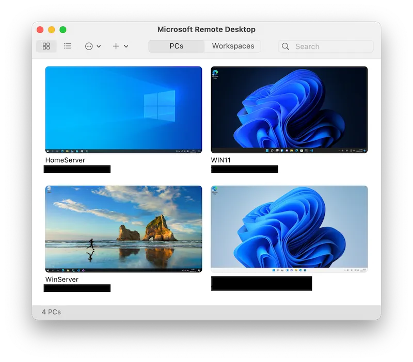This screenshot has height=362, width=413.
Task: Switch to list view layout
Action: click(x=67, y=46)
